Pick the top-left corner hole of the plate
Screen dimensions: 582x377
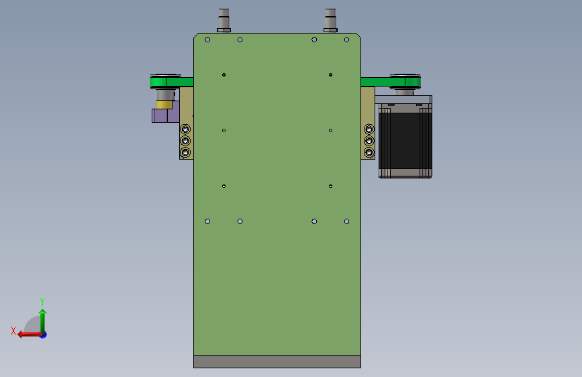207,40
